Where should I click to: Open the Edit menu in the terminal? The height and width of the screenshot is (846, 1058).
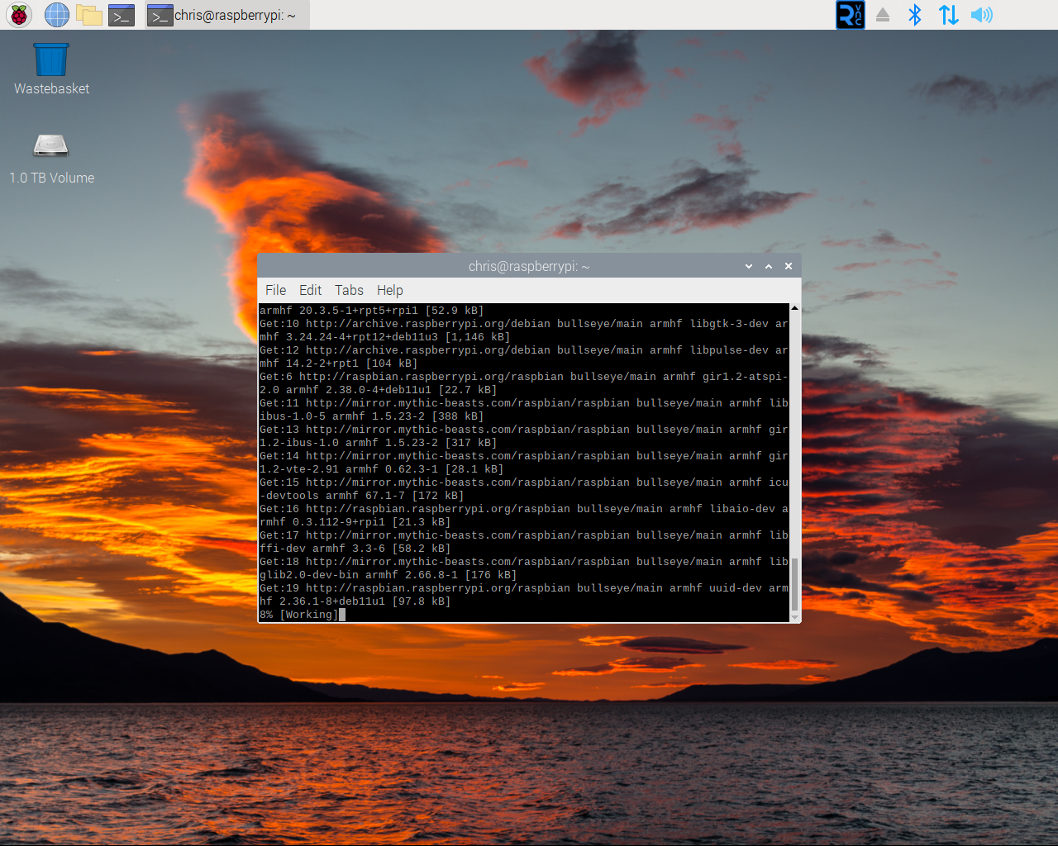310,290
